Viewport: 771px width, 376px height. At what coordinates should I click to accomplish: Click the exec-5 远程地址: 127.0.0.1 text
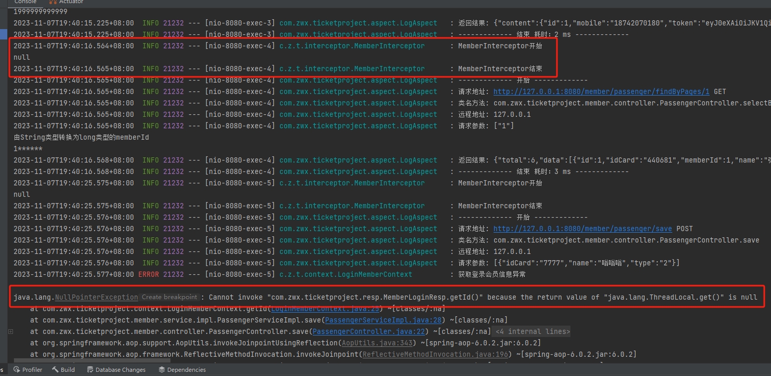494,251
